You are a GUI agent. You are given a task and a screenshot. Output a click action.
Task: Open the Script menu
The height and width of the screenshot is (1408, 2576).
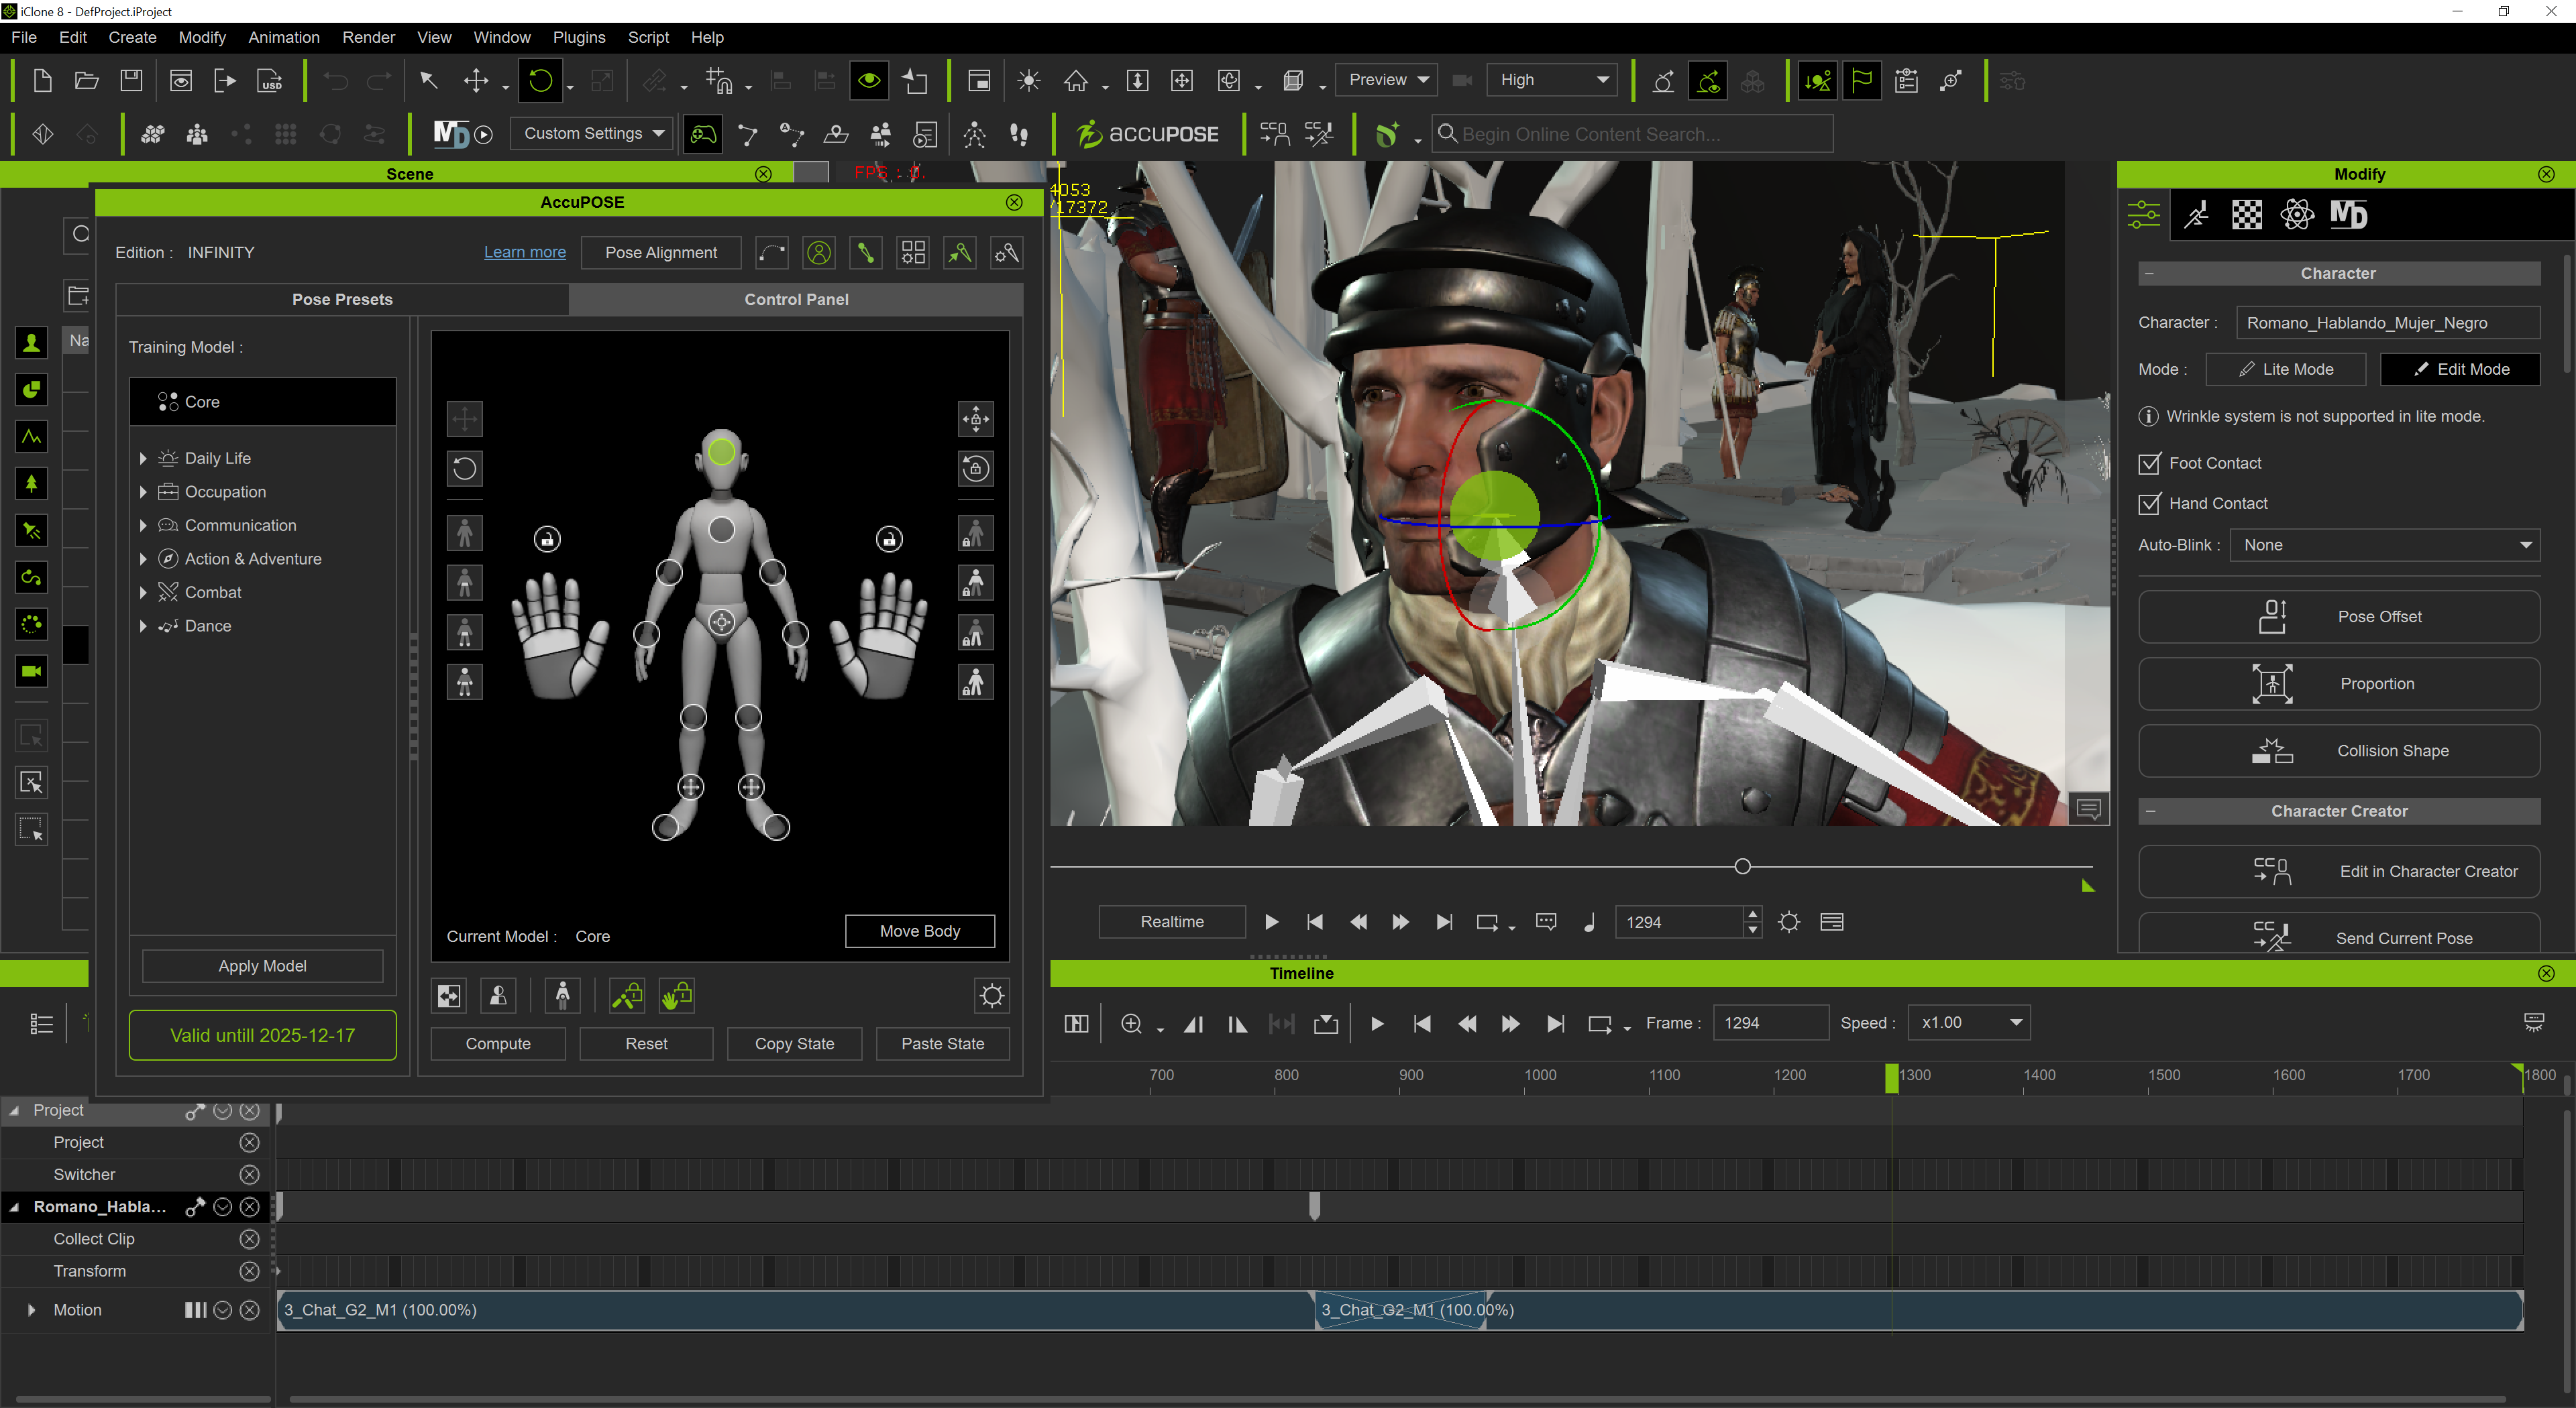pos(648,37)
